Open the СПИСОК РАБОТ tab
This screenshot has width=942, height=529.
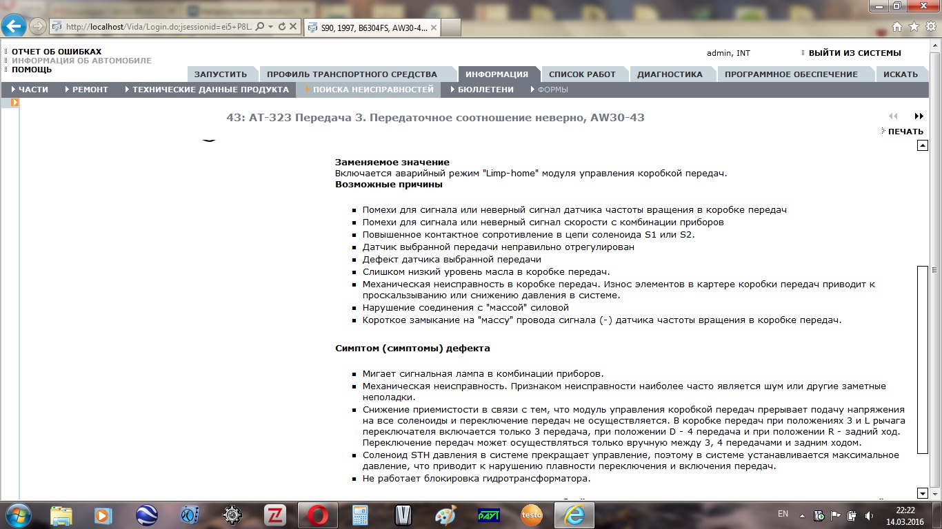[581, 74]
